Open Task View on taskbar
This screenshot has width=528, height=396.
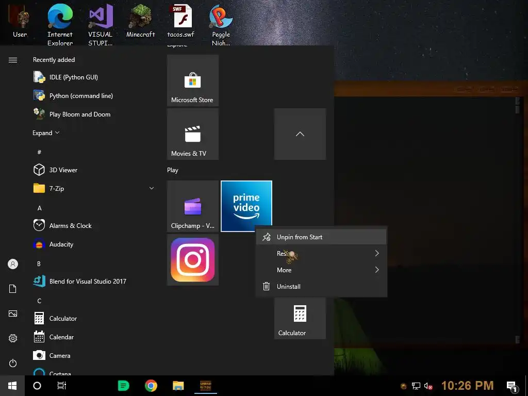coord(62,386)
